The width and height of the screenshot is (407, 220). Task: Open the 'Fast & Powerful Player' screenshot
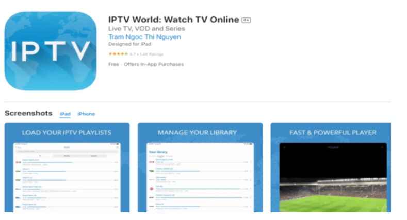[x=331, y=168]
